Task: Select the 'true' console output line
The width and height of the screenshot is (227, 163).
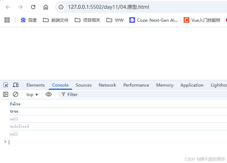Action: [14, 111]
